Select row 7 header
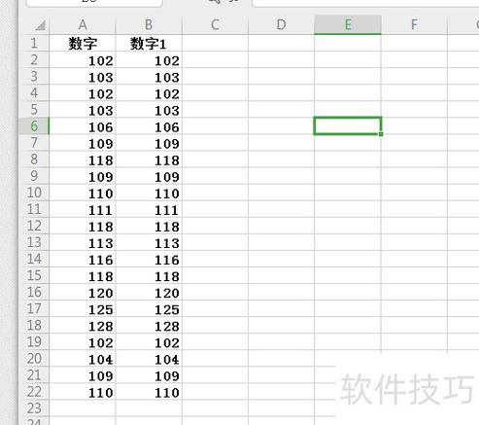Screen dimensions: 479x425 pos(34,143)
